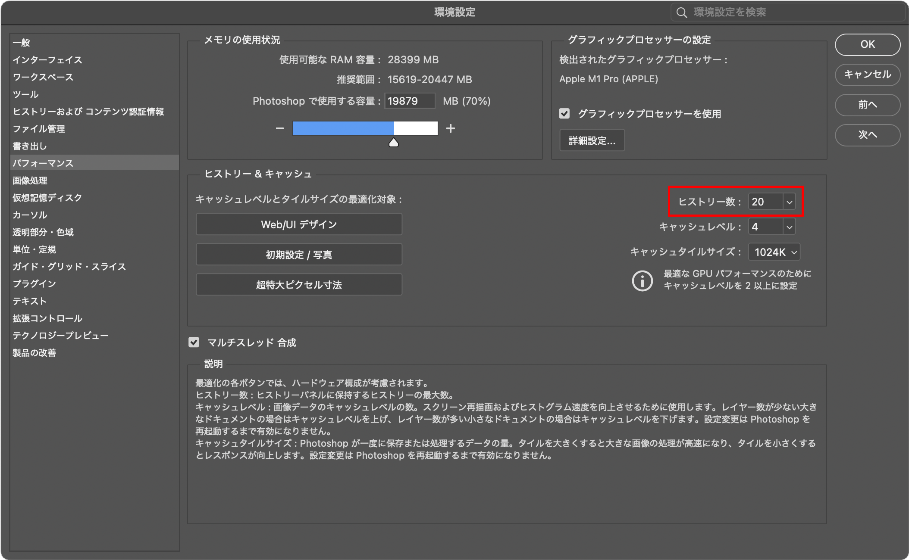Open the キャッシュレベル dropdown arrow
The width and height of the screenshot is (909, 560).
pos(789,227)
